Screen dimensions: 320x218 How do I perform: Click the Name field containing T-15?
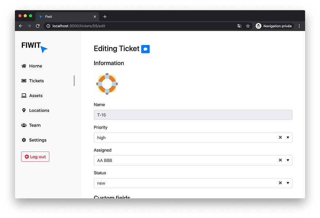pos(193,115)
